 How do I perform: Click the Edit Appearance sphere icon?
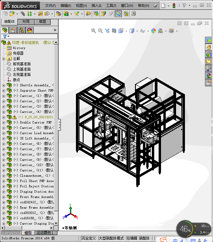click(x=154, y=31)
